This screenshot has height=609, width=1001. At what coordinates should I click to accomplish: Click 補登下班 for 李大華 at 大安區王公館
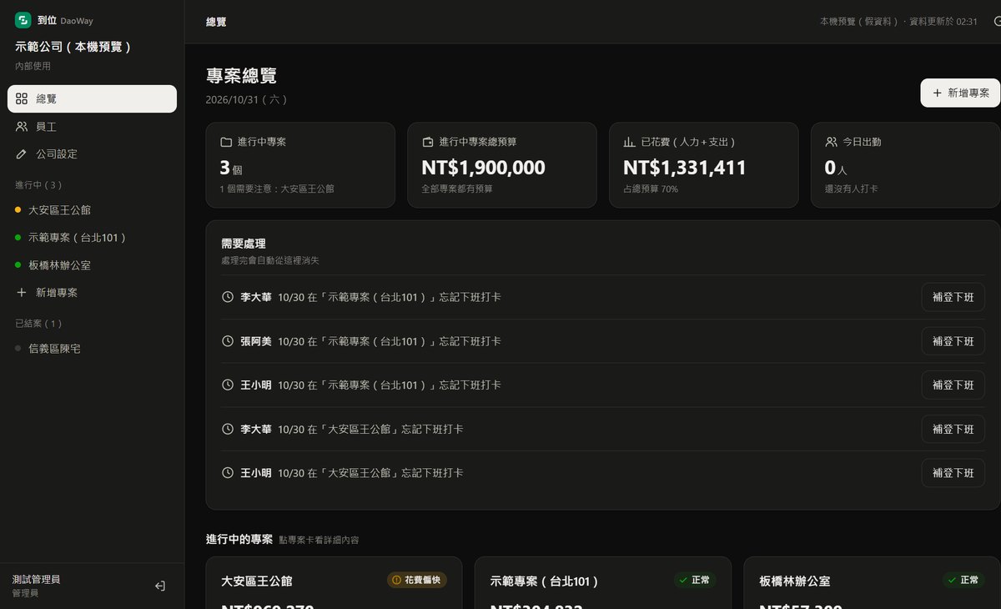(x=953, y=429)
